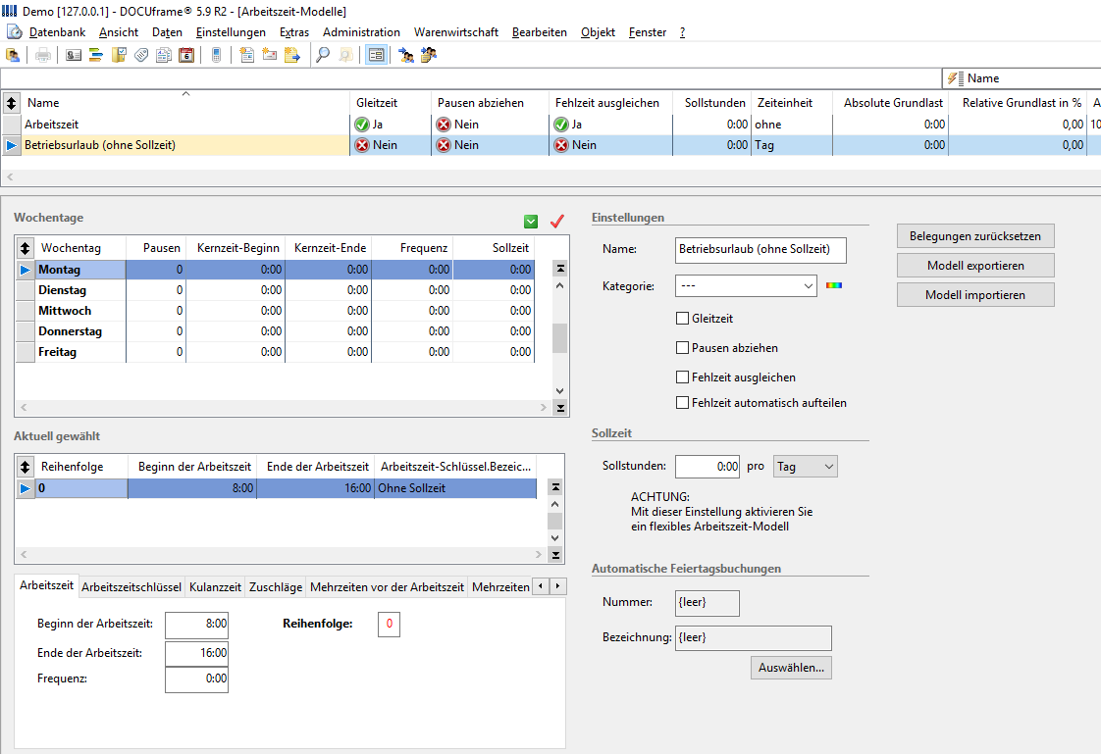Click tab strip right scroll arrow
This screenshot has height=754, width=1101.
pos(557,586)
